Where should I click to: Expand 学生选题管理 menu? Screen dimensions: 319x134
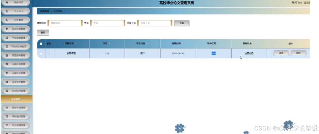pos(16,38)
